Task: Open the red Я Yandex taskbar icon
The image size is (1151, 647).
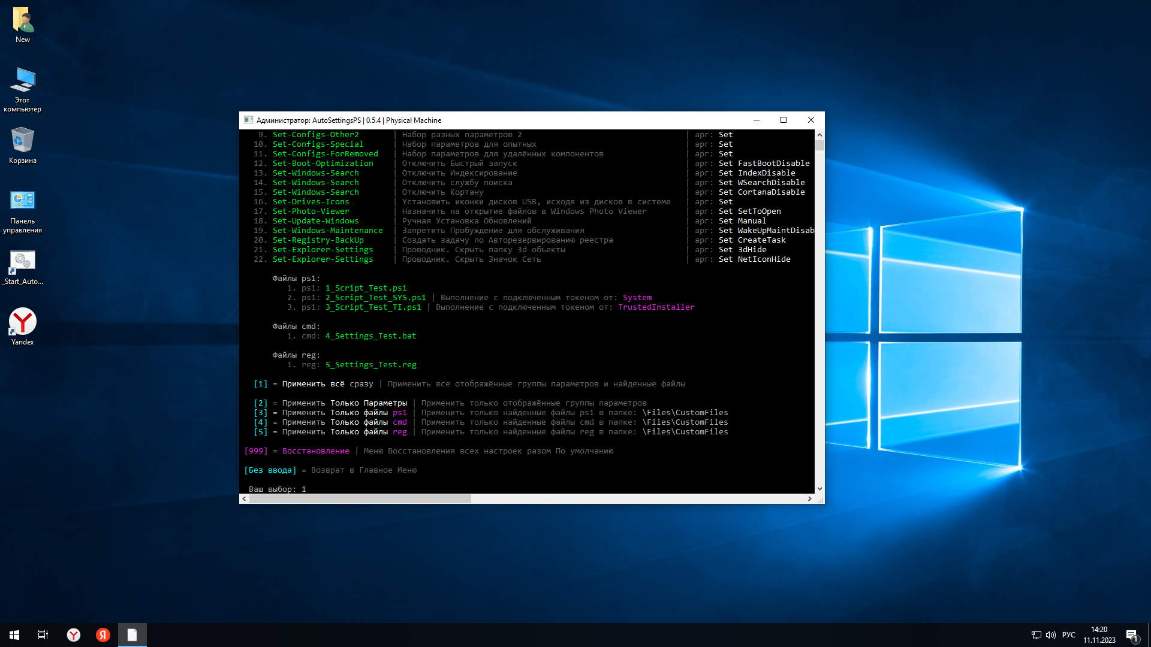Action: coord(103,635)
